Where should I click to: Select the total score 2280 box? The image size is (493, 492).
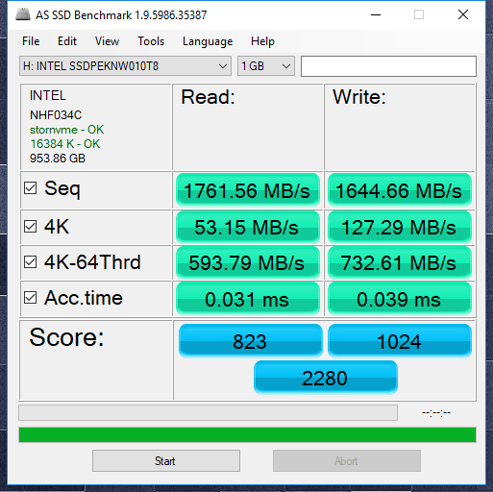click(x=326, y=377)
